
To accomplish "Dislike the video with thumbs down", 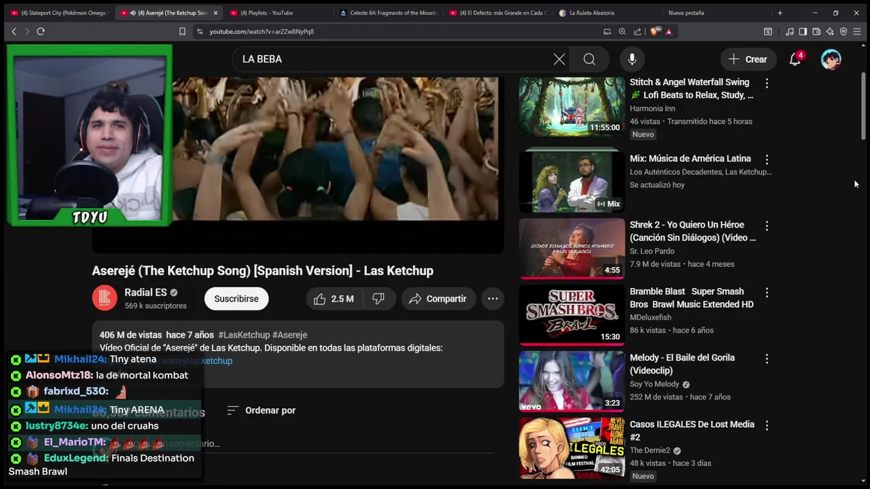I will click(379, 299).
